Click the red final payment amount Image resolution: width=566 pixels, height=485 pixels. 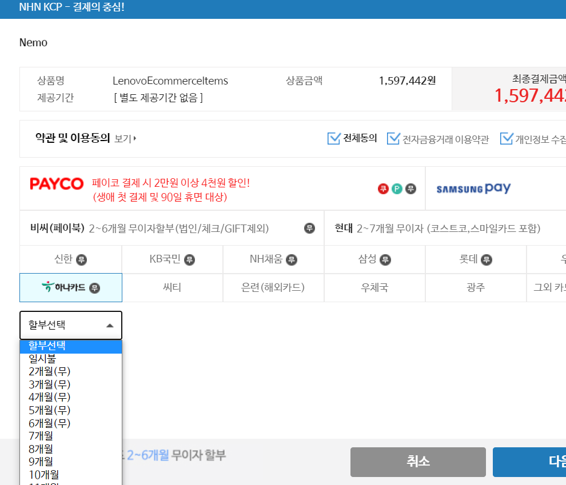[x=530, y=96]
